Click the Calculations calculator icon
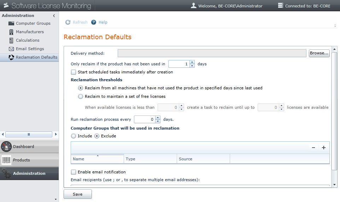 [x=11, y=40]
